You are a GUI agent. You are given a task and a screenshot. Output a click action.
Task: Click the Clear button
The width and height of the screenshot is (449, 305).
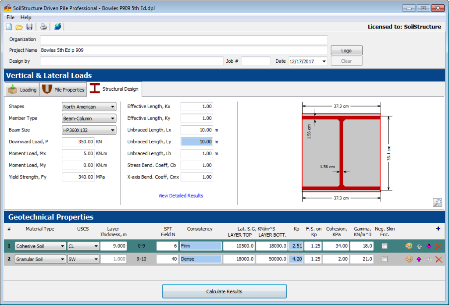pos(346,61)
